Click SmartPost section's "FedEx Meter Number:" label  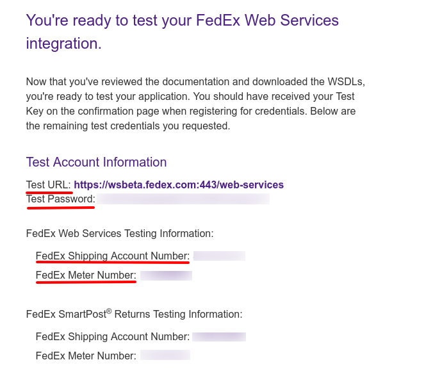[x=86, y=356]
